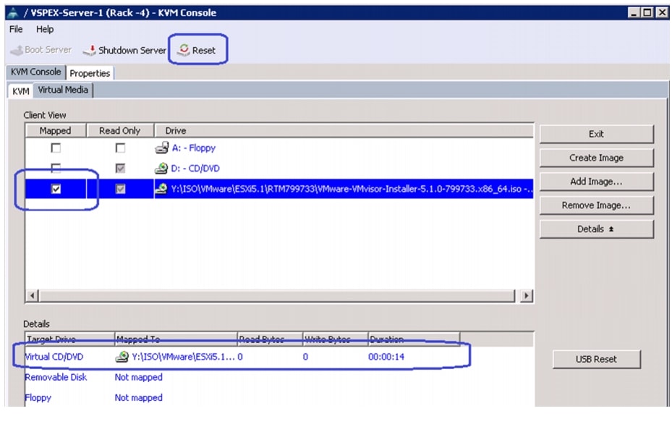Click the Read Bytes details column header
Screen dimensions: 672x432
tap(270, 339)
